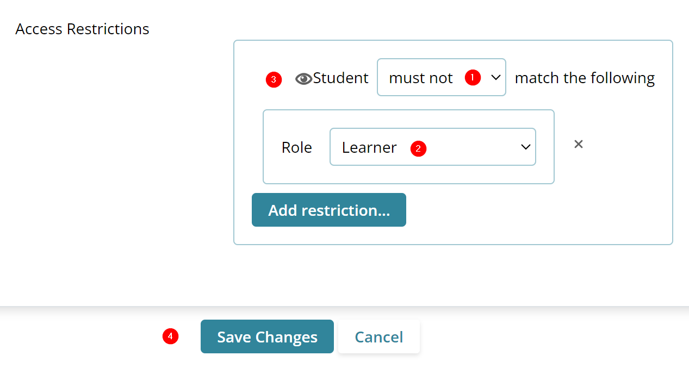Toggle the eye visibility icon beside Student
Image resolution: width=689 pixels, height=368 pixels.
303,79
